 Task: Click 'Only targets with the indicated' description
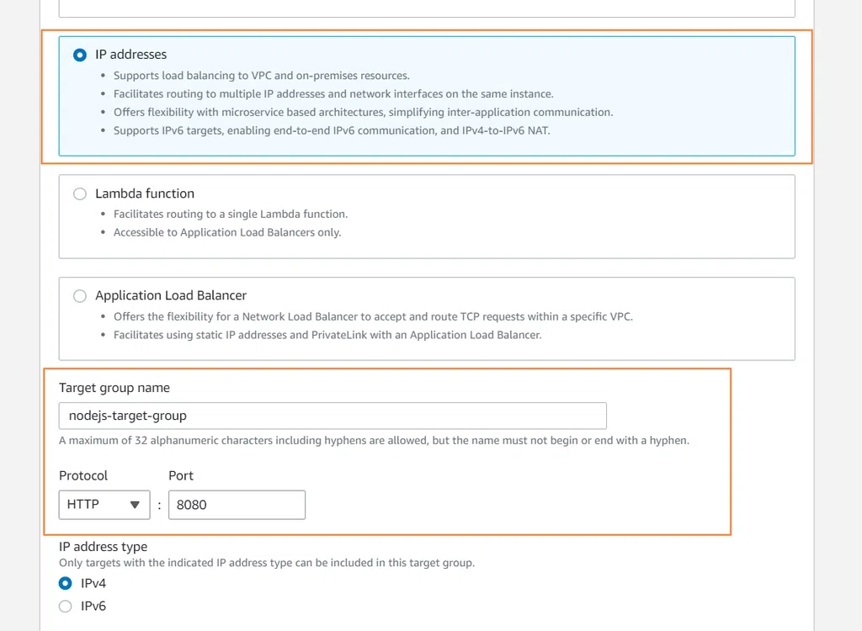coord(267,563)
